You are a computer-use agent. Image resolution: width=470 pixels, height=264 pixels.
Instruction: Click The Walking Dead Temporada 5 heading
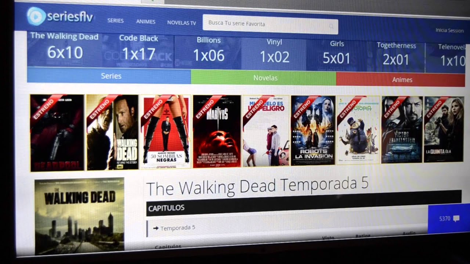257,186
